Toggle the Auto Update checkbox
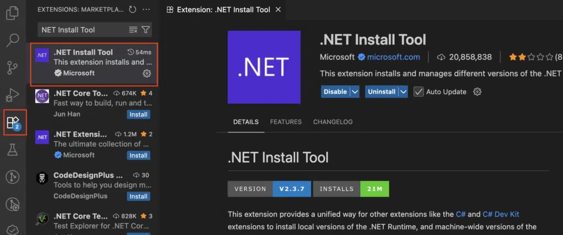Image resolution: width=563 pixels, height=235 pixels. (x=418, y=92)
